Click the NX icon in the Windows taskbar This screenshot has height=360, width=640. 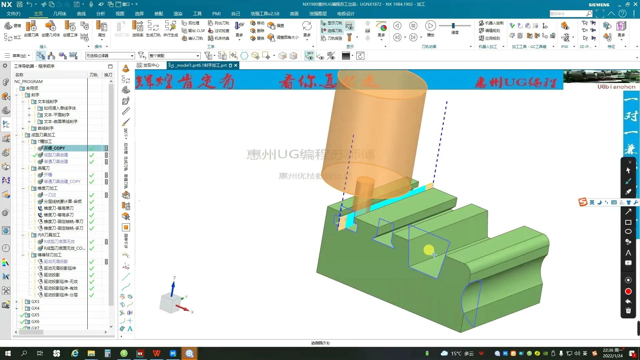pos(140,353)
